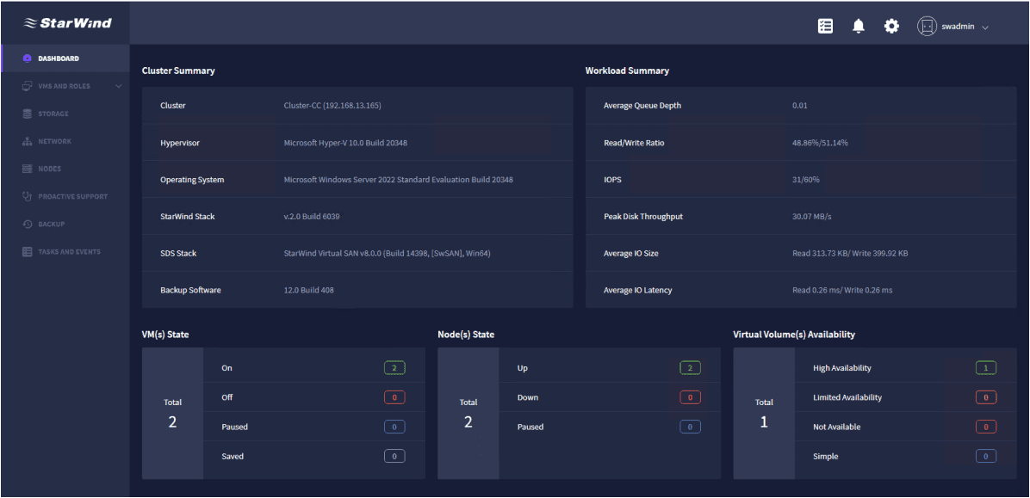The height and width of the screenshot is (498, 1030).
Task: Click the Simple volumes count badge
Action: point(986,456)
